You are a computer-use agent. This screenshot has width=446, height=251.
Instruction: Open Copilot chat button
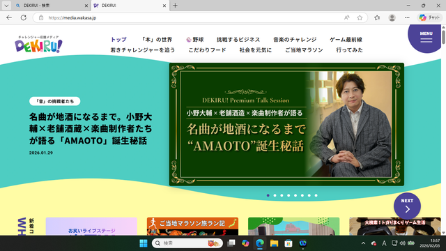(429, 17)
